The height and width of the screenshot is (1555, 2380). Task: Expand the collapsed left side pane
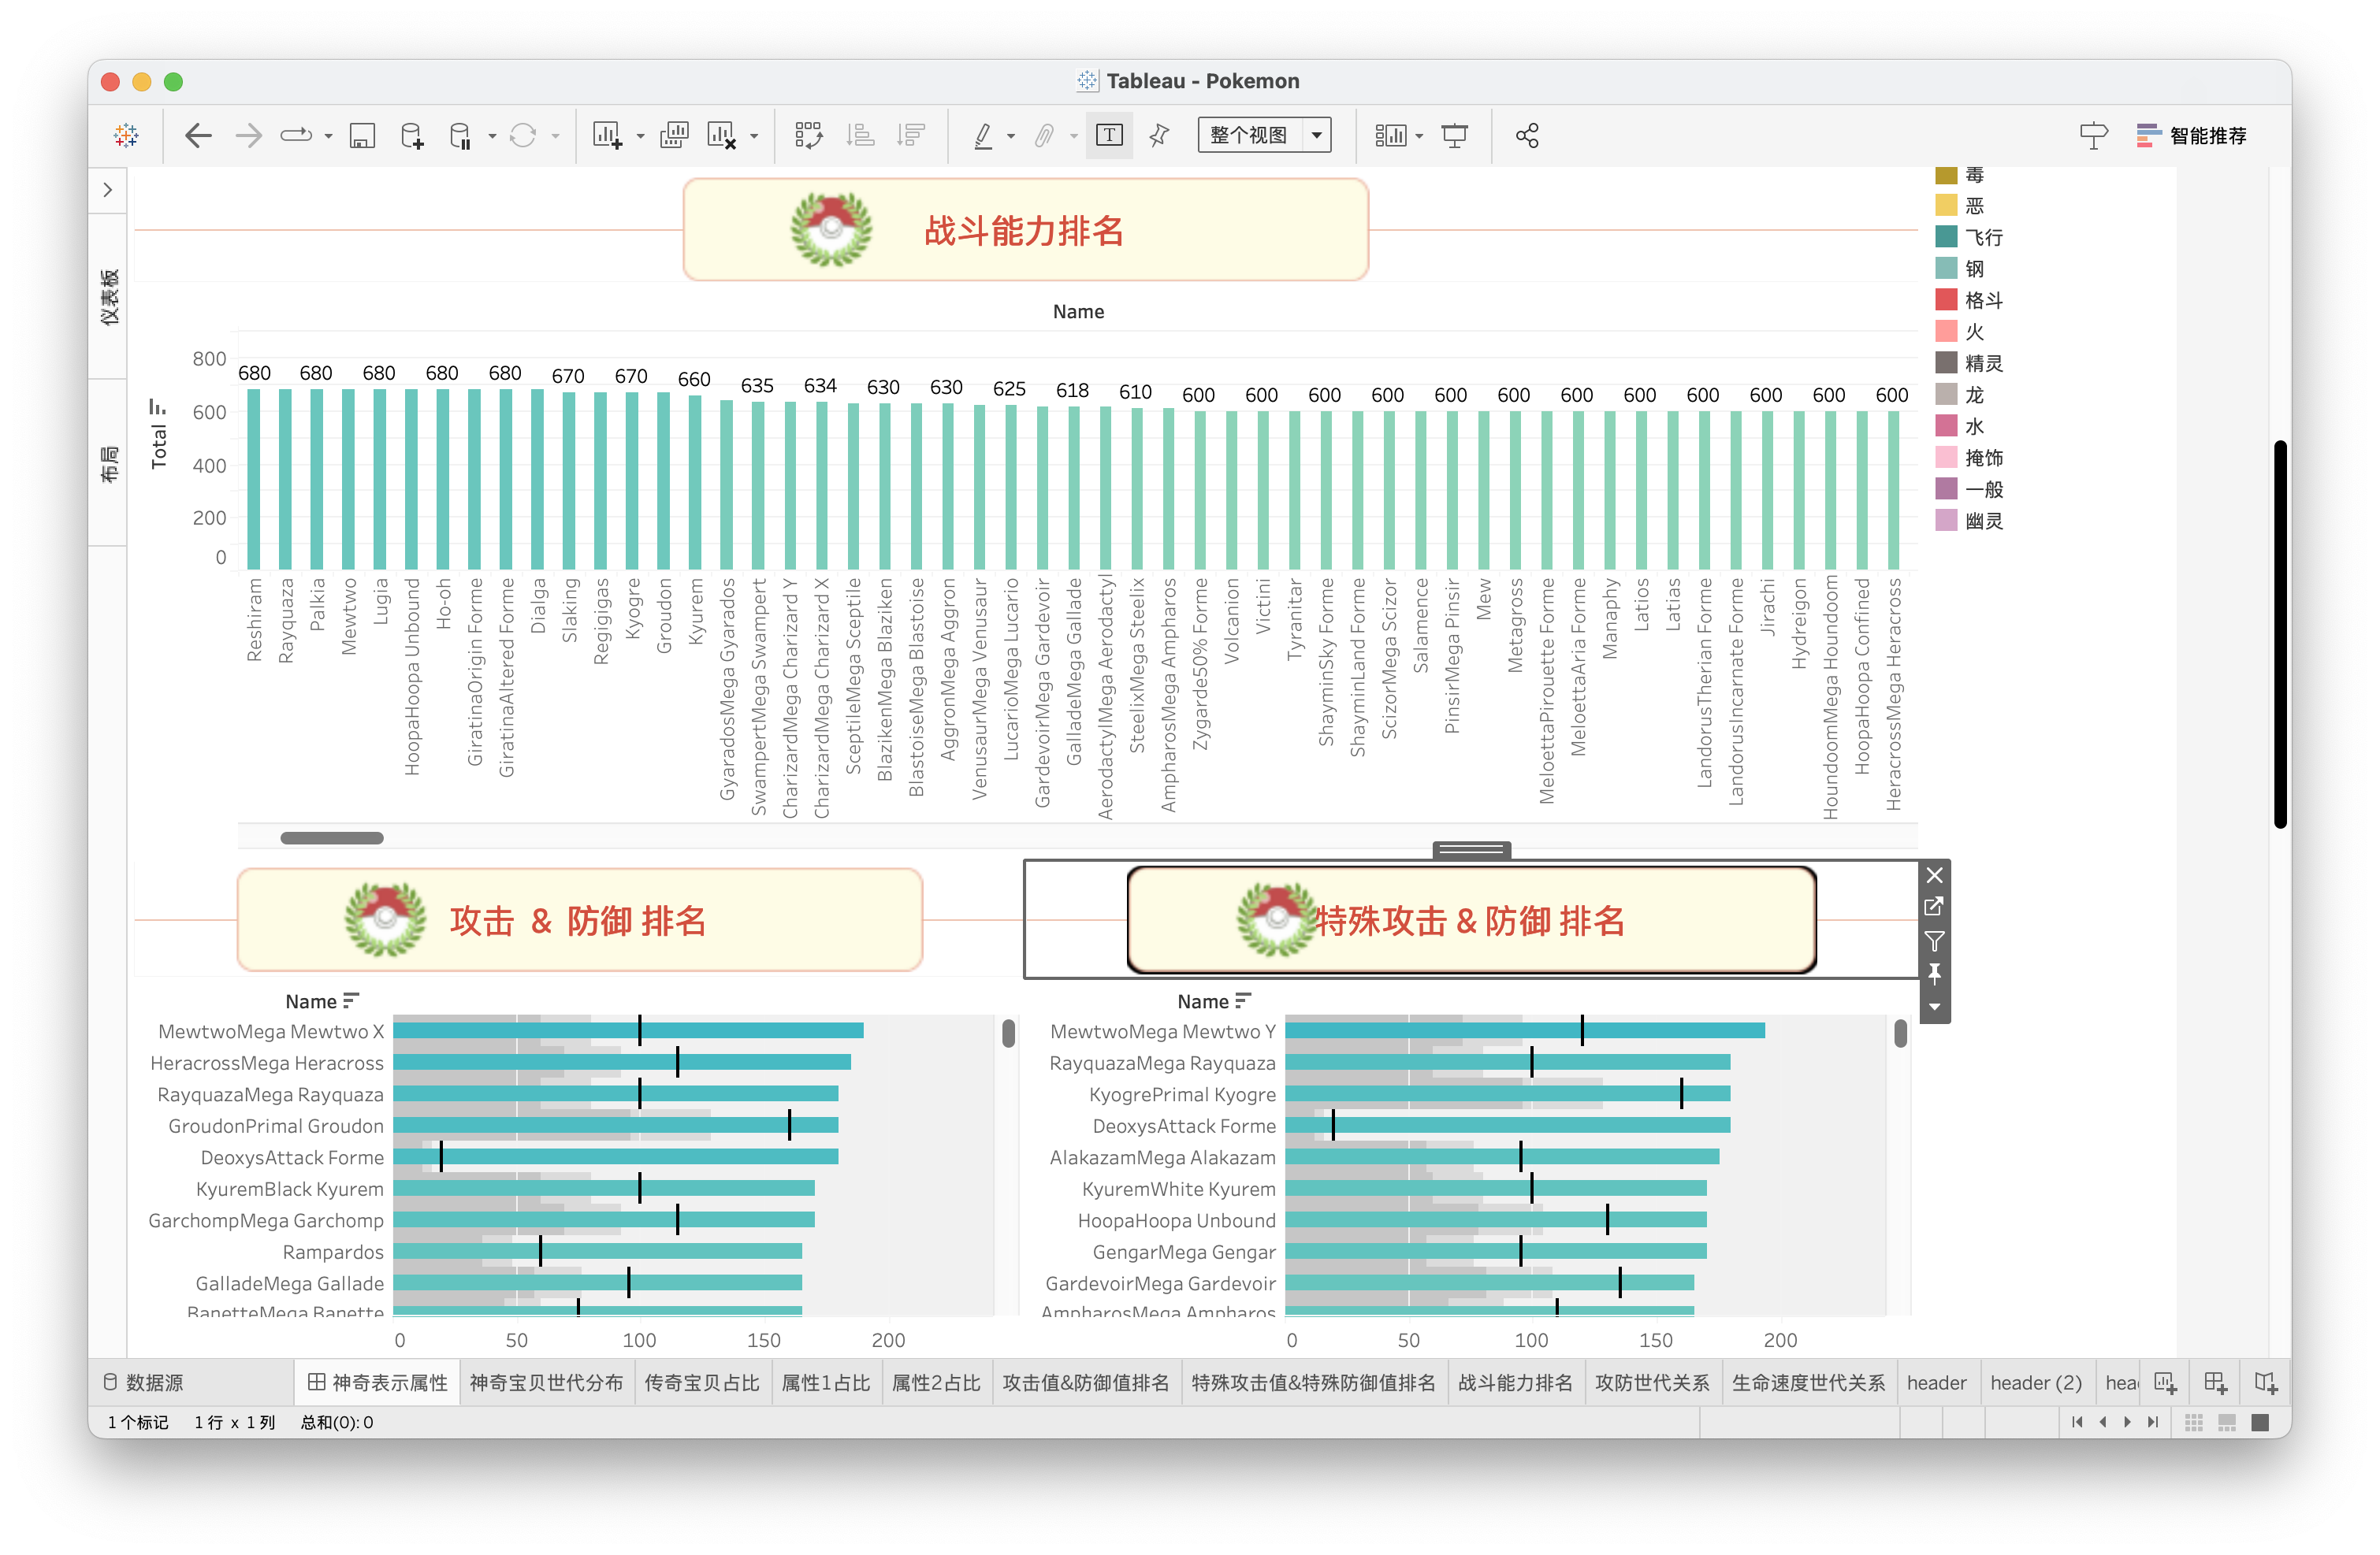click(x=108, y=190)
